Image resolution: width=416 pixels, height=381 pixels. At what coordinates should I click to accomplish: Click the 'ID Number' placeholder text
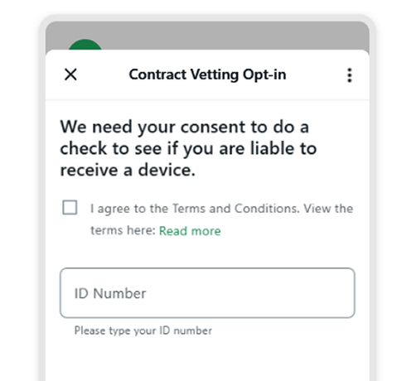click(110, 293)
